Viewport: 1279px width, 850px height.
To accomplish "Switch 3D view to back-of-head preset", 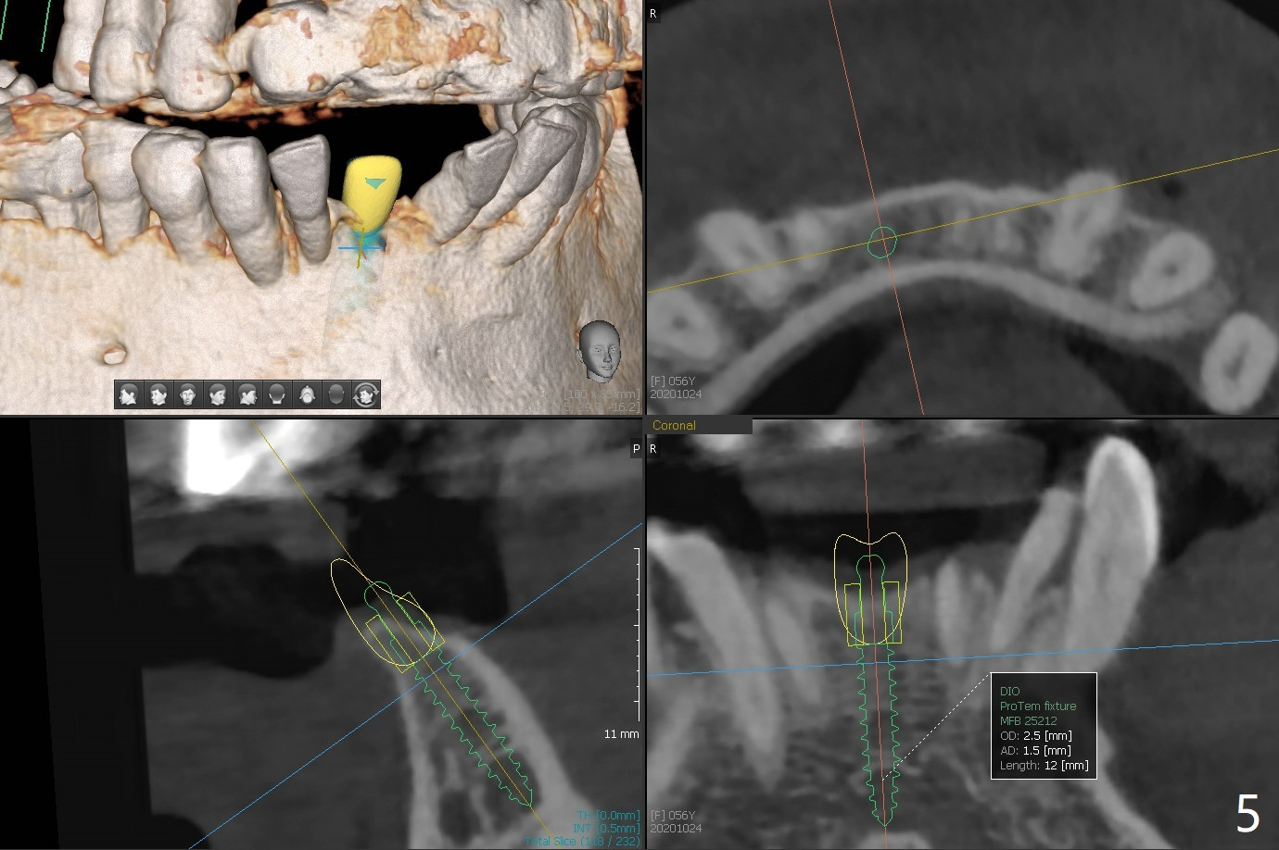I will pos(277,394).
